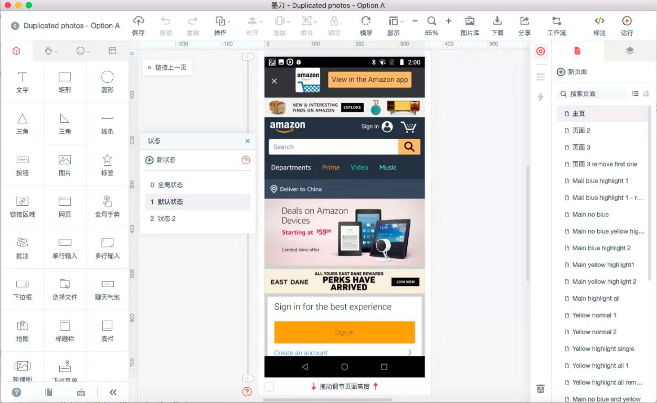The width and height of the screenshot is (657, 403).
Task: Click the Workflow (工作流) icon
Action: point(556,25)
